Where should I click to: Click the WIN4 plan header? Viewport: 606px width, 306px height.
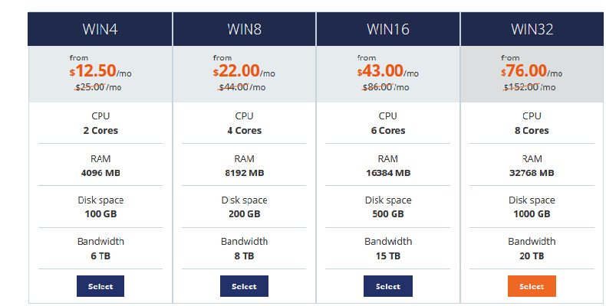(100, 29)
